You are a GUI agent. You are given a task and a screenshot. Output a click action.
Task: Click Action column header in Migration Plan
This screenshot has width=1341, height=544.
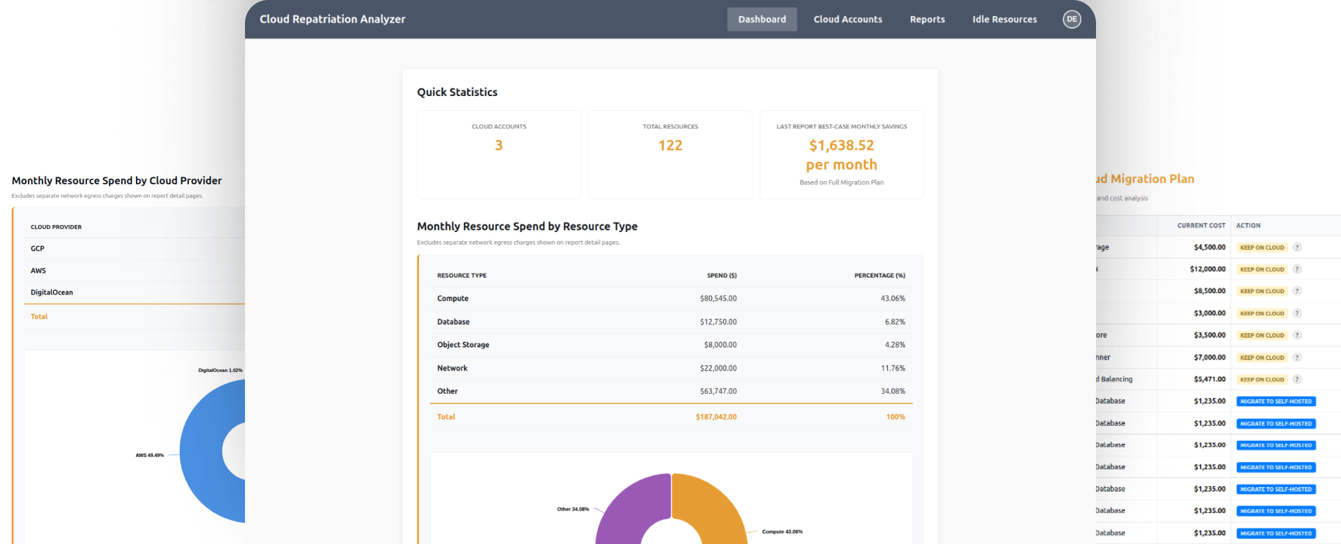click(x=1248, y=226)
